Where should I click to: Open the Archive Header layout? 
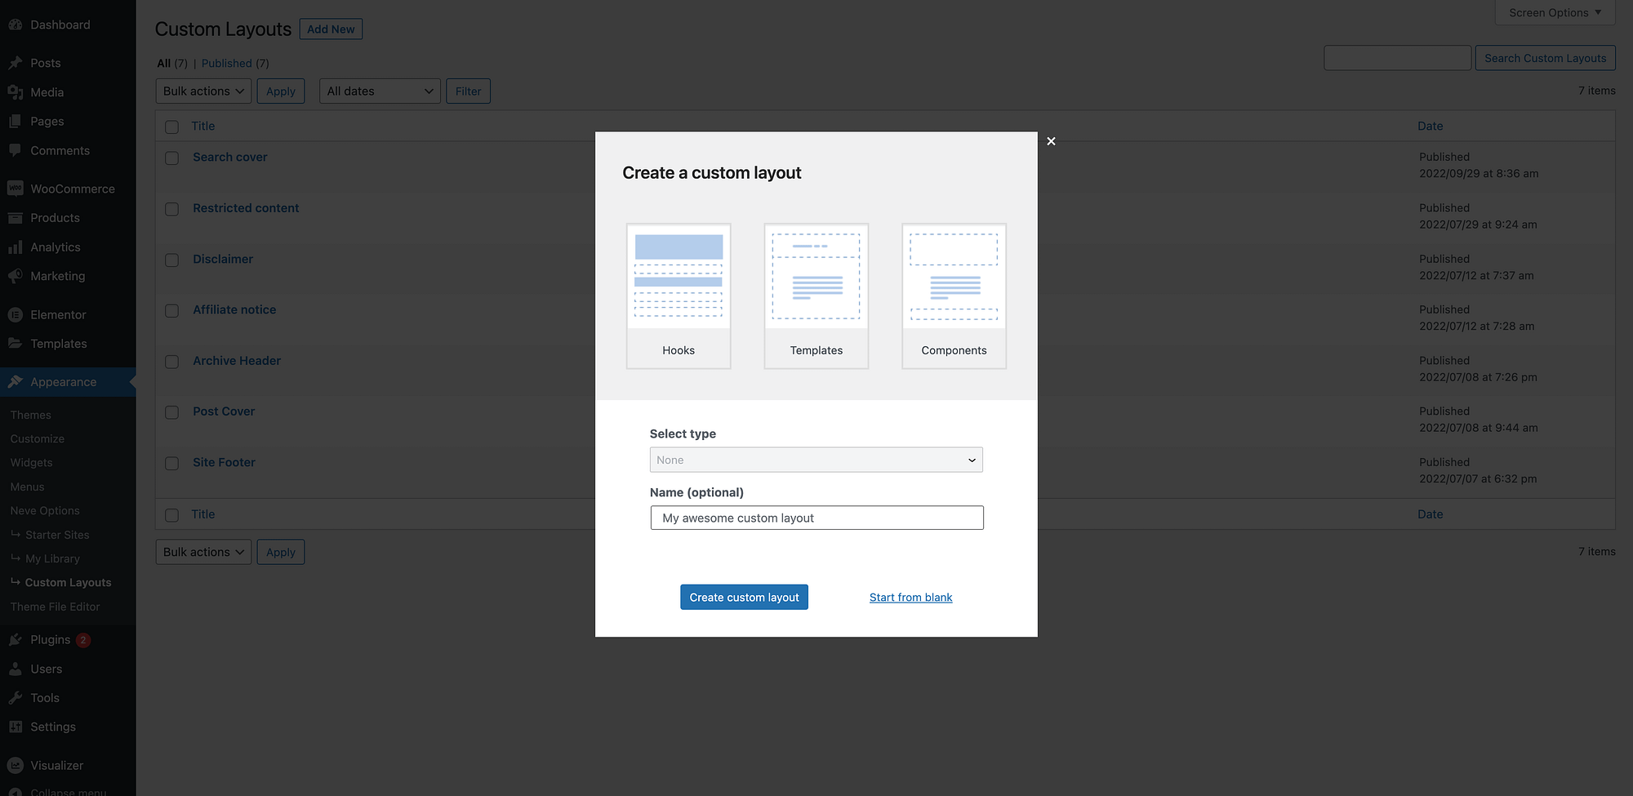[x=237, y=360]
